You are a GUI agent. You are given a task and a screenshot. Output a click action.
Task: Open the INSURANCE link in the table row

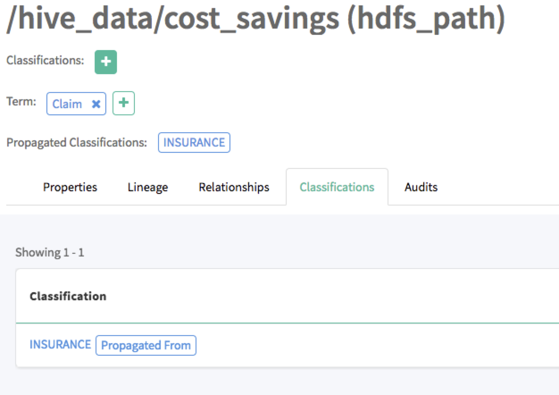pyautogui.click(x=60, y=345)
